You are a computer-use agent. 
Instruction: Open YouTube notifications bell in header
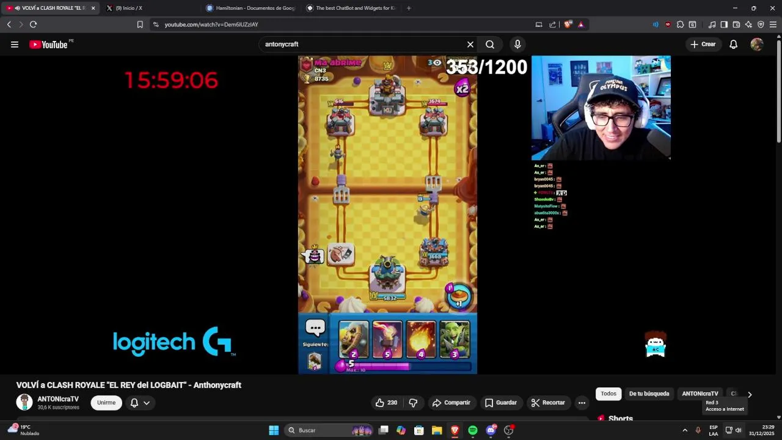coord(733,44)
